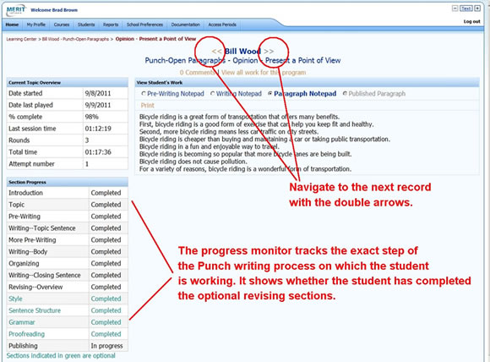490x362 pixels.
Task: Click View all work for this program
Action: pyautogui.click(x=264, y=73)
